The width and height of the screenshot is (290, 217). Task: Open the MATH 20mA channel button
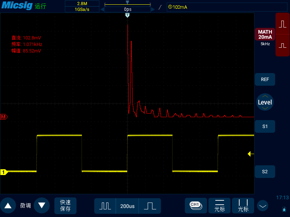coord(265,34)
